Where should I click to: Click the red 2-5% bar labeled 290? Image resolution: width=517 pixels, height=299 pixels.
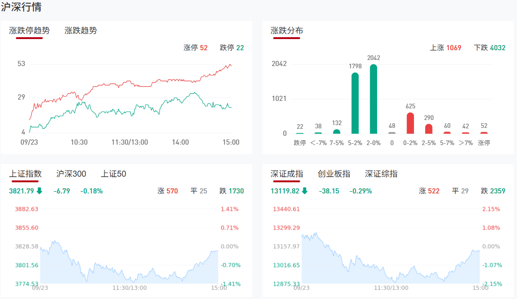[429, 129]
